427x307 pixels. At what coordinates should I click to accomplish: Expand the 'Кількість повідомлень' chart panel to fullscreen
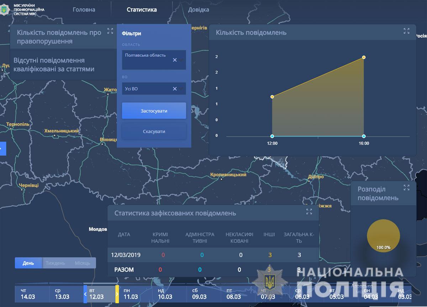[x=406, y=31]
